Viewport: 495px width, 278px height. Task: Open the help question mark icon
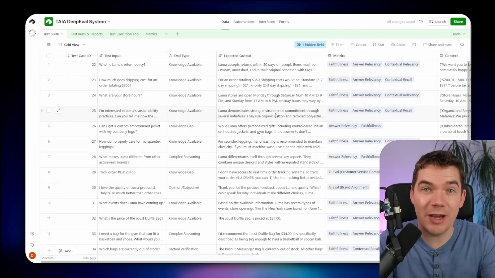click(x=32, y=234)
